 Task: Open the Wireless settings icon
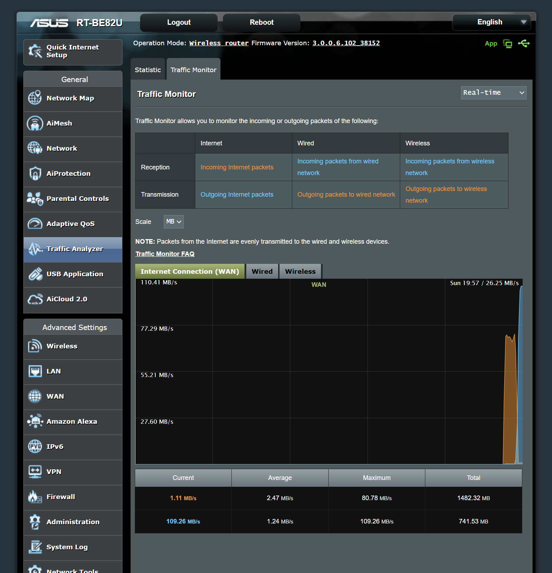35,346
